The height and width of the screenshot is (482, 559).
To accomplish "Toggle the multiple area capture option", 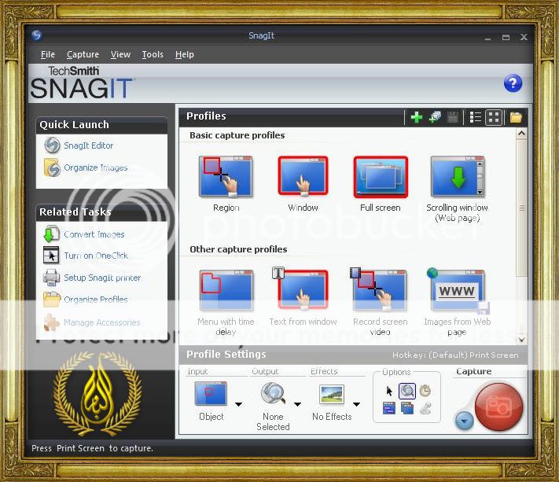I will [x=406, y=408].
